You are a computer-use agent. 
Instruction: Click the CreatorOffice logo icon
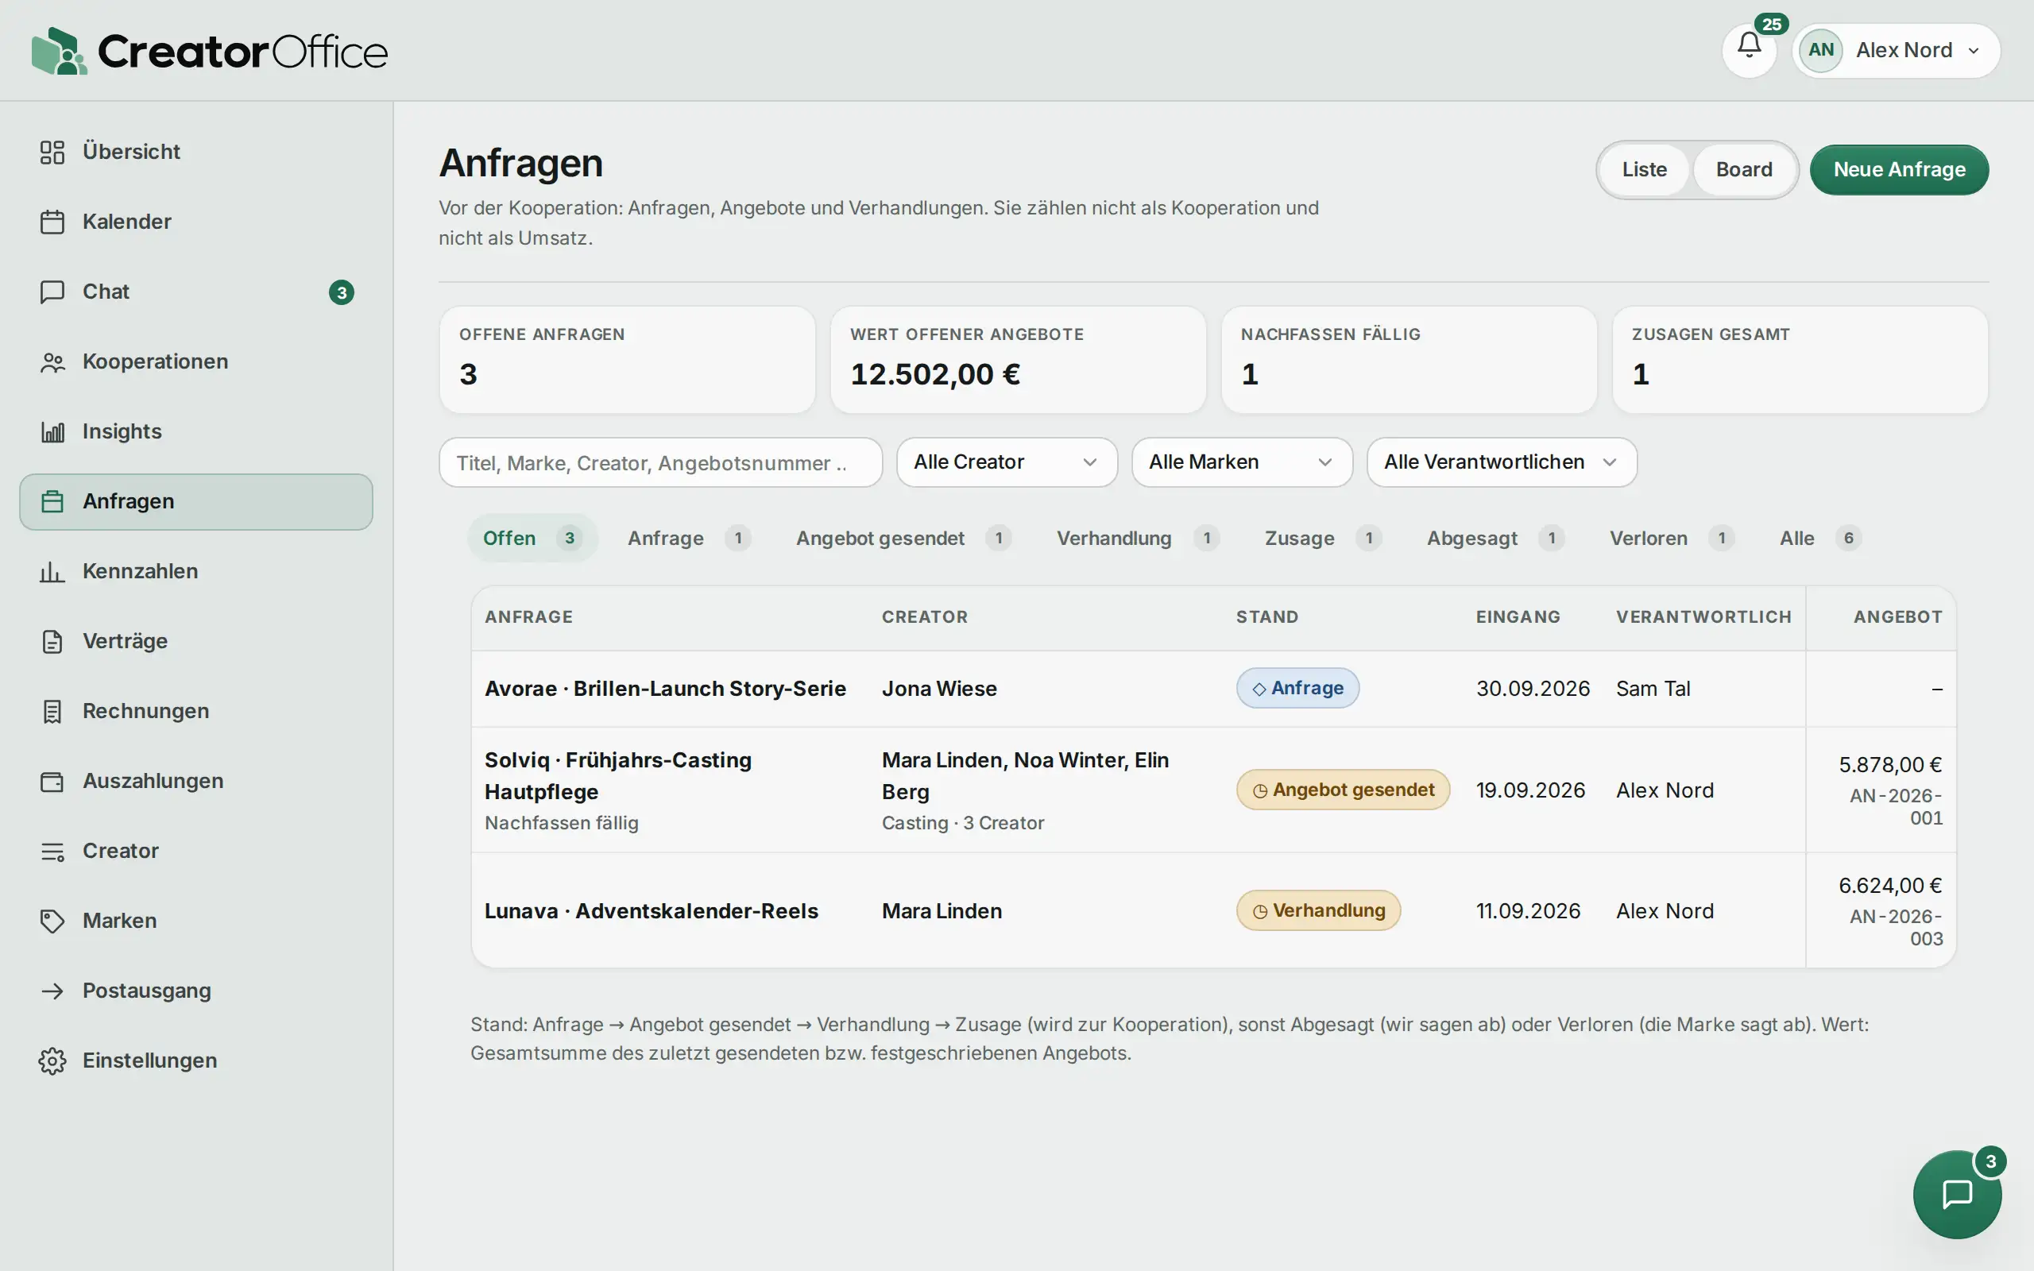[59, 50]
